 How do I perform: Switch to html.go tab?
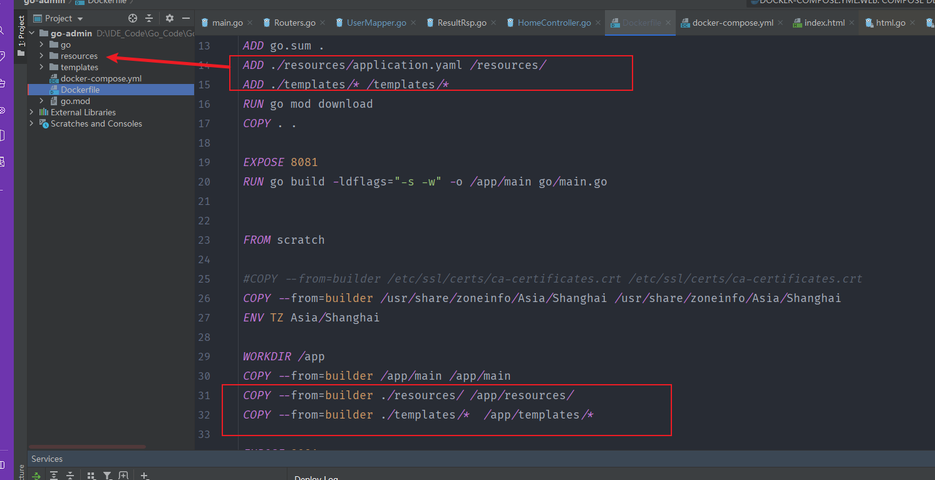tap(891, 23)
